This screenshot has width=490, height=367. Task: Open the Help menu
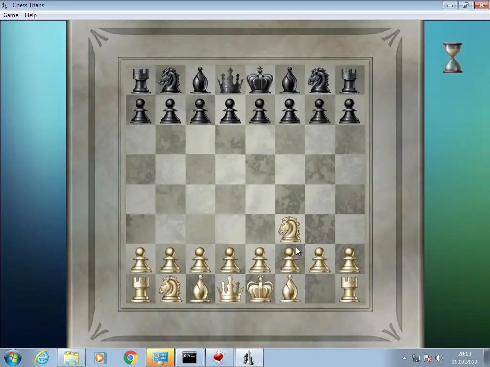[31, 15]
